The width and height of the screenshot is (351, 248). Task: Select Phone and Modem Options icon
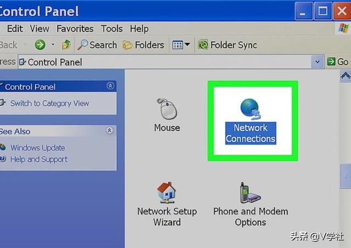tap(250, 193)
